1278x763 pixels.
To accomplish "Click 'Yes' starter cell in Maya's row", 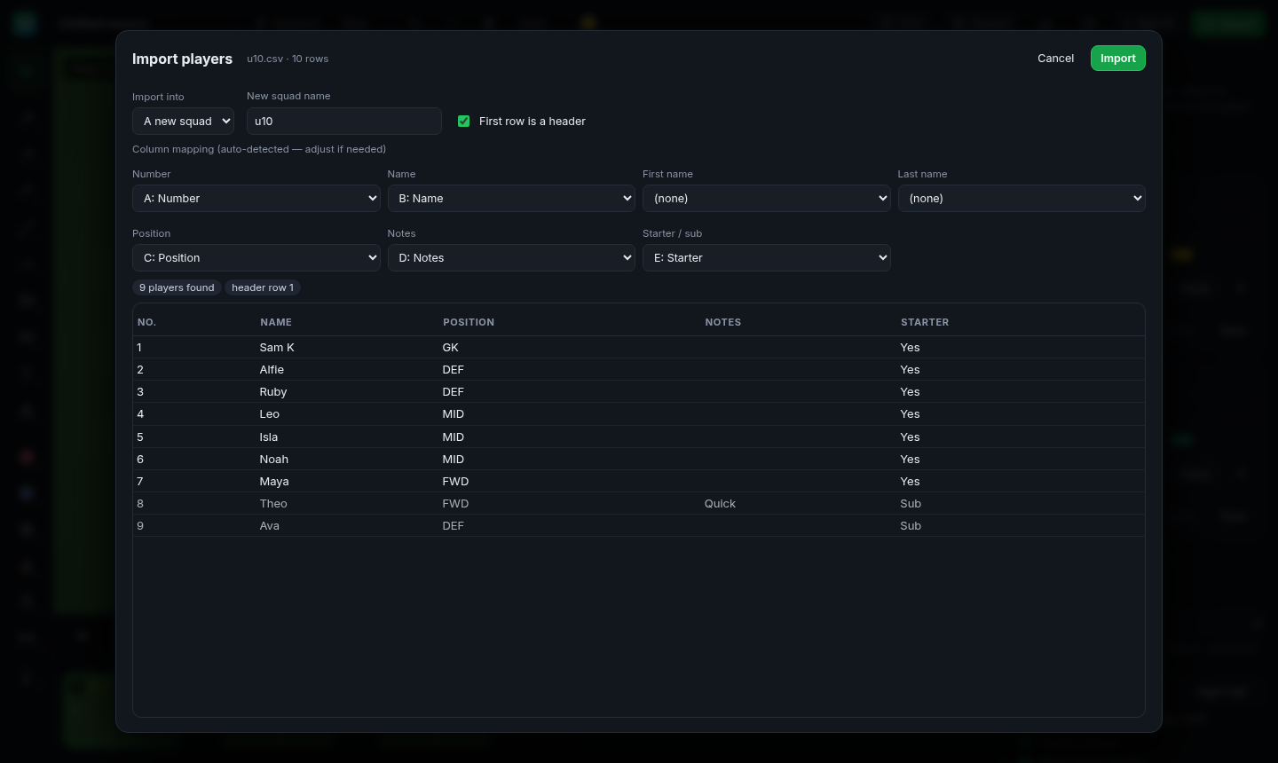I will 910,482.
